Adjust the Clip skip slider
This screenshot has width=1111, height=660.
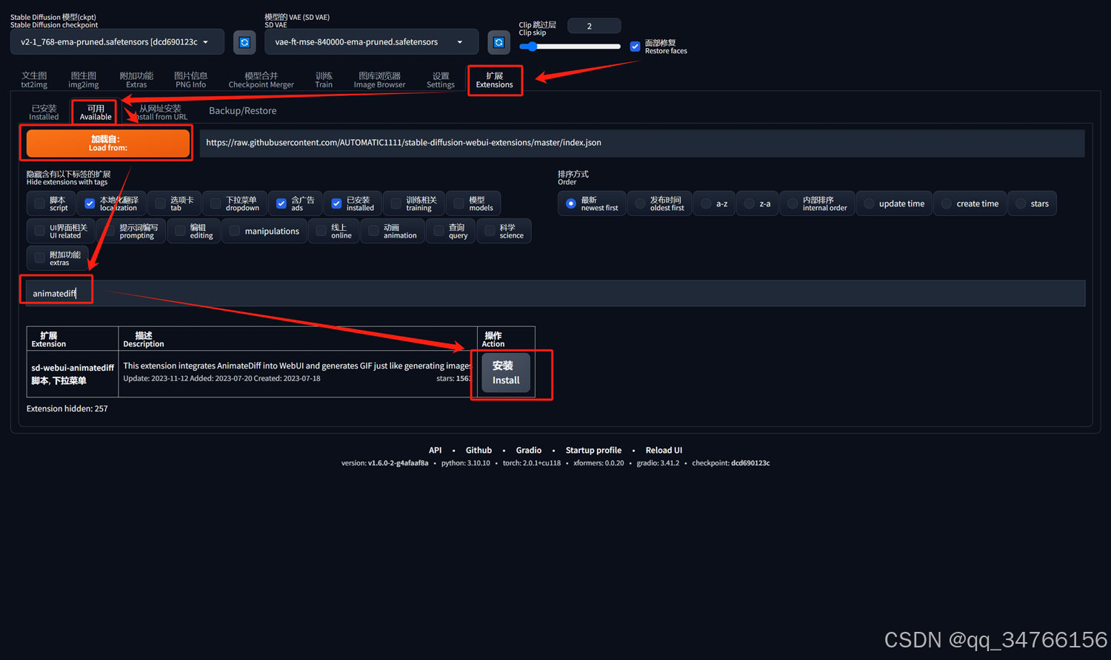coord(570,47)
